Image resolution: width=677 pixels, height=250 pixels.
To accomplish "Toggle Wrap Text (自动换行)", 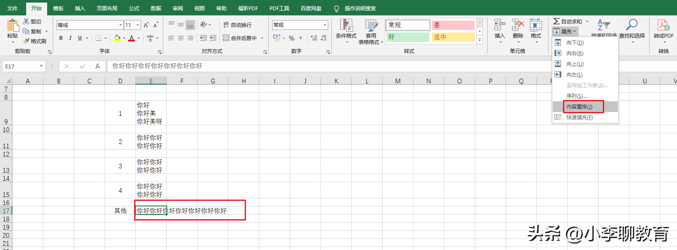I will tap(237, 25).
